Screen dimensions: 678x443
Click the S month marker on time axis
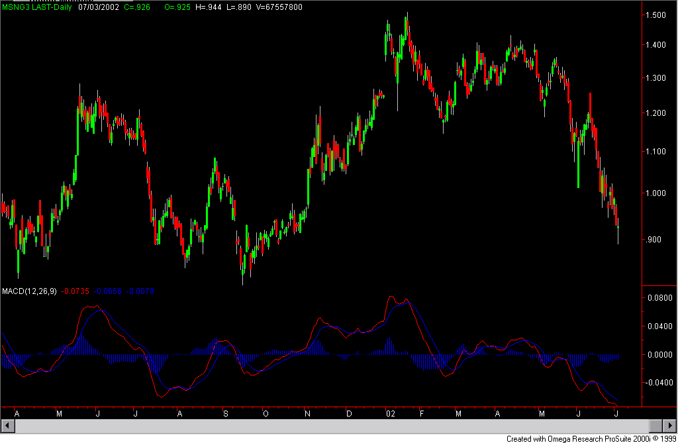click(x=225, y=413)
